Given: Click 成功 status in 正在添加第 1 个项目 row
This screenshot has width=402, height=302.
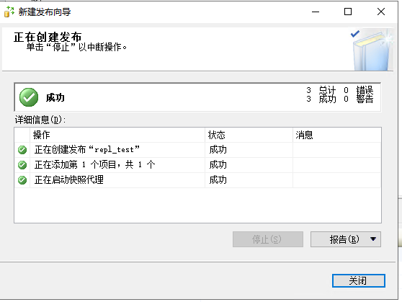Looking at the screenshot, I should click(x=218, y=165).
